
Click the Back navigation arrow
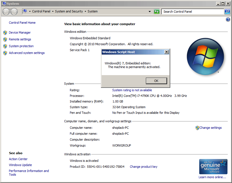[x=6, y=12]
